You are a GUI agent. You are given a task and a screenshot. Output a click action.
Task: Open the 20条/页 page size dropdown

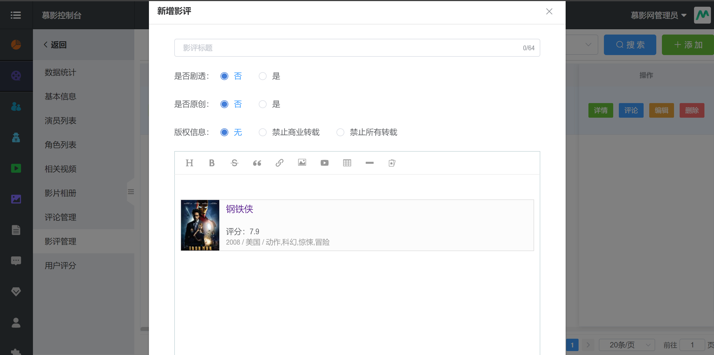[627, 345]
